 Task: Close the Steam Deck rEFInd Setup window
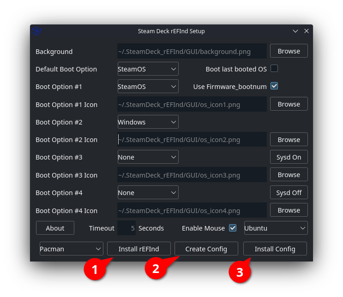(x=307, y=31)
